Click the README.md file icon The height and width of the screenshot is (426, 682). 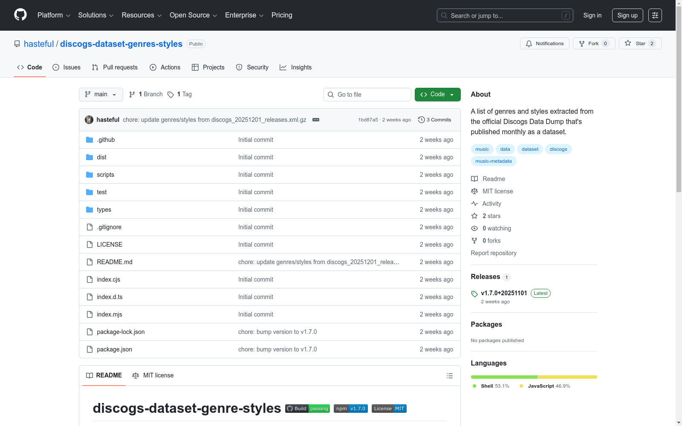click(90, 262)
